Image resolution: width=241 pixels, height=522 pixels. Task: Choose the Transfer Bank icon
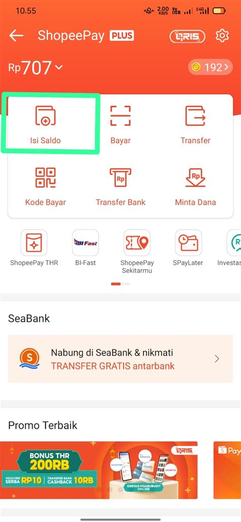pyautogui.click(x=120, y=177)
